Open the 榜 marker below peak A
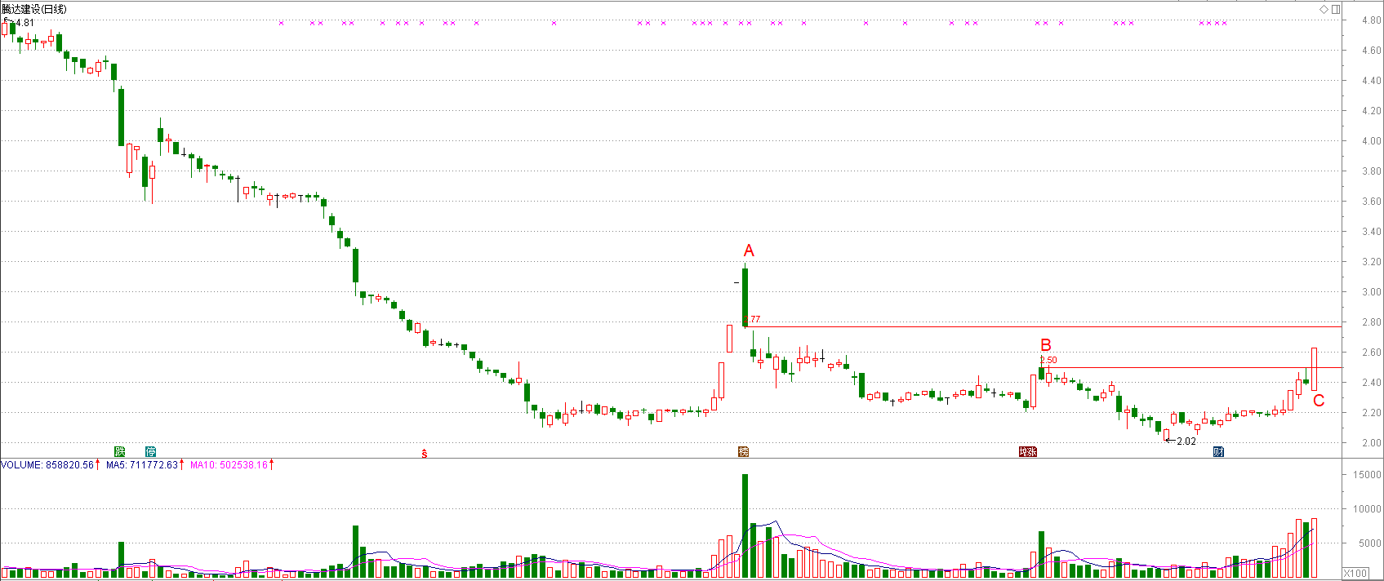The width and height of the screenshot is (1384, 581). coord(743,452)
